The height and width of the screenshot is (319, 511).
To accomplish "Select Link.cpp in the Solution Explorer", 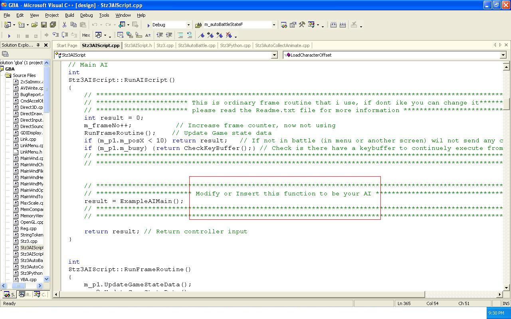I will tap(28, 139).
